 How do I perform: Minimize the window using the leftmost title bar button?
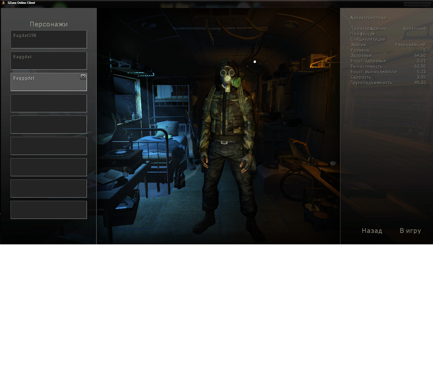click(408, 4)
